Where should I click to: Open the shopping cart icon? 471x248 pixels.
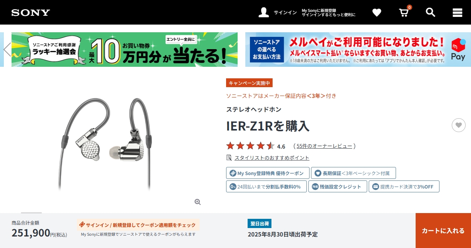pyautogui.click(x=404, y=12)
